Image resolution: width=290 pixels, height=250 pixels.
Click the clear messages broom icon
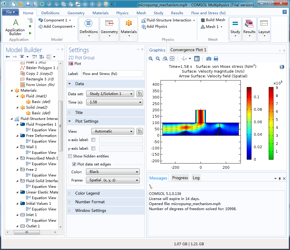click(x=151, y=187)
